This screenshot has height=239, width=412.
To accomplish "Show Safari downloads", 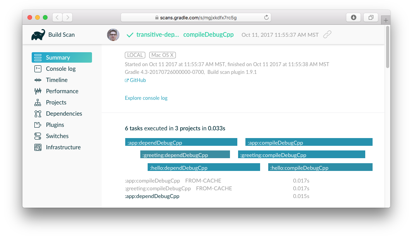I will (x=353, y=17).
